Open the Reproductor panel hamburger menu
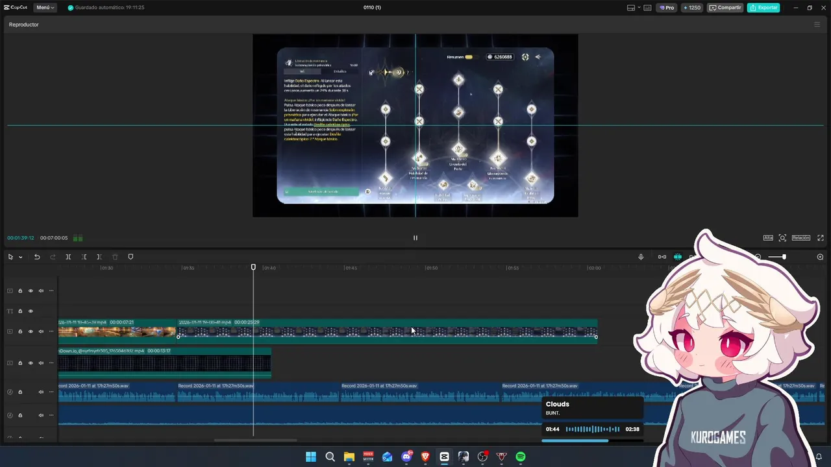The width and height of the screenshot is (831, 467). point(817,25)
